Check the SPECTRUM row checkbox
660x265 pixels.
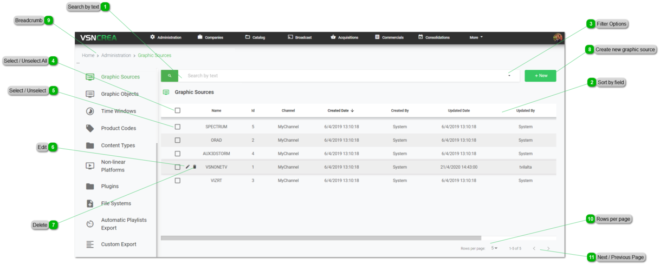[178, 127]
